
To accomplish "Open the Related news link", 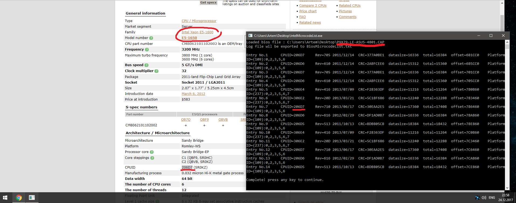I will point(310,23).
